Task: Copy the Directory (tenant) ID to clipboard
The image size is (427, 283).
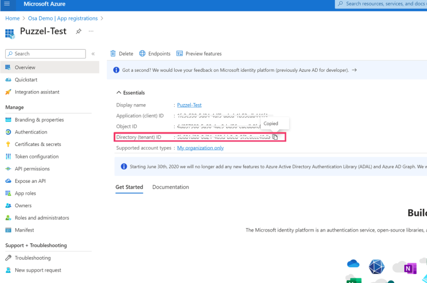Action: [275, 137]
